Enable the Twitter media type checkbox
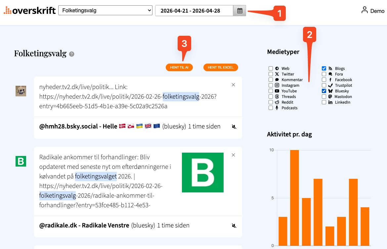The width and height of the screenshot is (387, 249). click(x=271, y=74)
